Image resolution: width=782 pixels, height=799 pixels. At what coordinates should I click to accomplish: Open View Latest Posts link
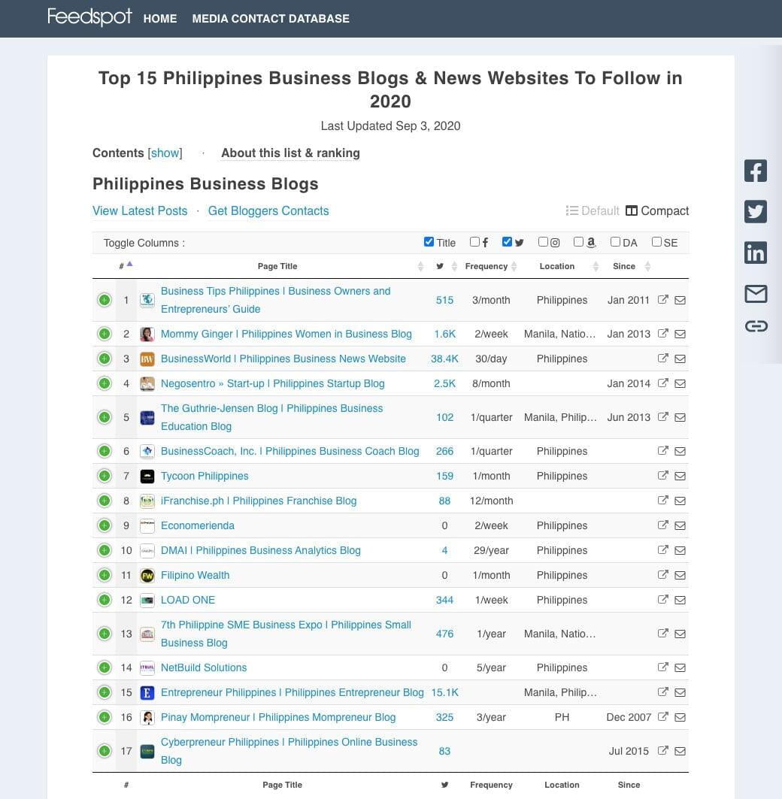click(x=140, y=211)
